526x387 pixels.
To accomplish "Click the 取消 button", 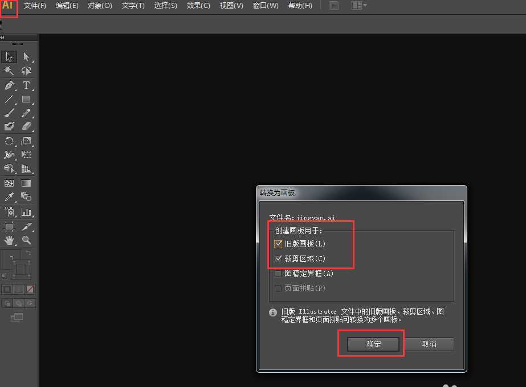I will pos(429,344).
